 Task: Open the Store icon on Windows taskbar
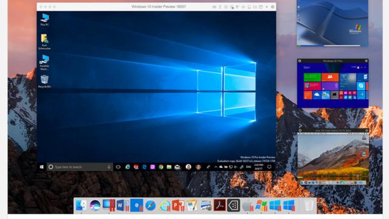[177, 167]
